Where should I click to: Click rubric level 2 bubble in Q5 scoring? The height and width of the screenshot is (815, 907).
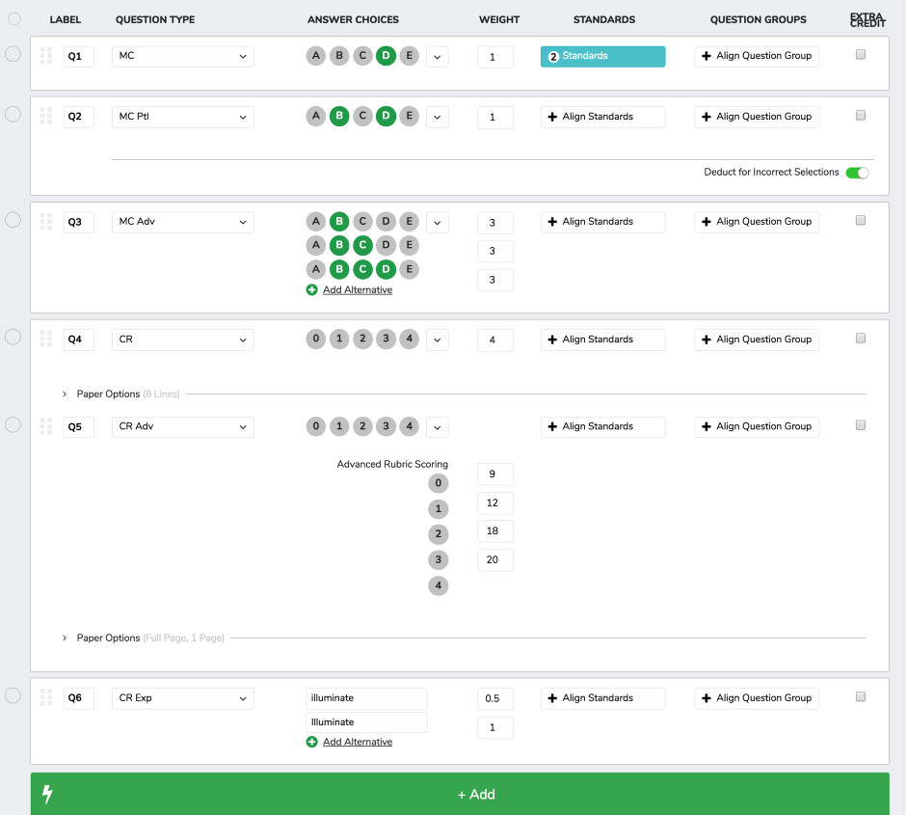439,534
